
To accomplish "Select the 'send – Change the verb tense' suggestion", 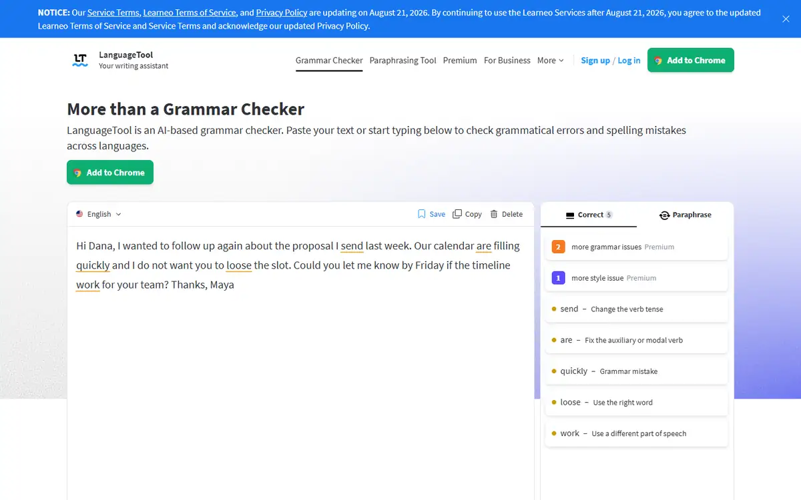I will point(636,309).
